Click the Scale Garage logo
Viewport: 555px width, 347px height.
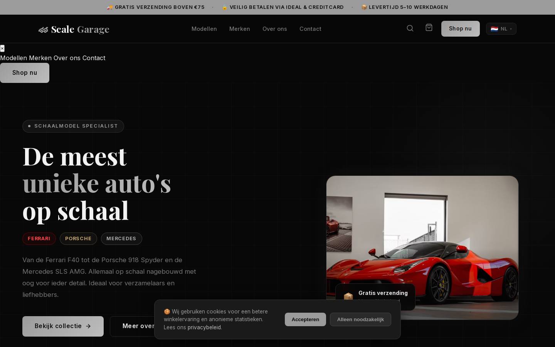coord(74,29)
